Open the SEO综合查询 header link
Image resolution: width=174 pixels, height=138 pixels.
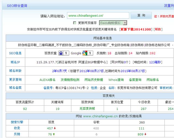[x=17, y=6]
